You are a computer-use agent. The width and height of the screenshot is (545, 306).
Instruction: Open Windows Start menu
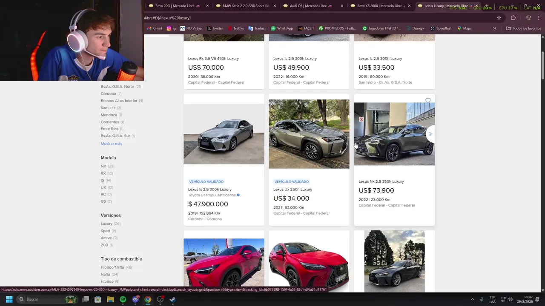pyautogui.click(x=9, y=299)
